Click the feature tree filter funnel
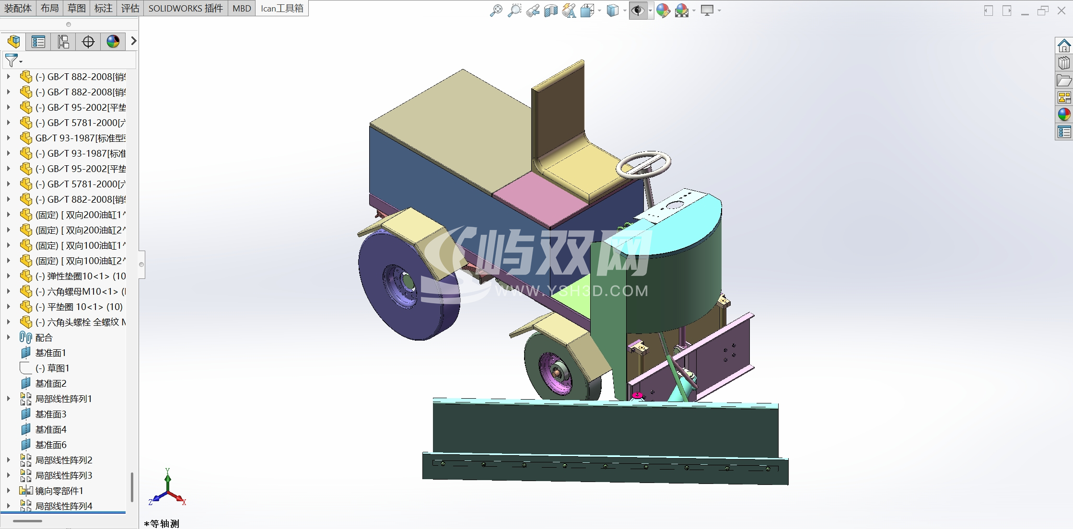 11,60
